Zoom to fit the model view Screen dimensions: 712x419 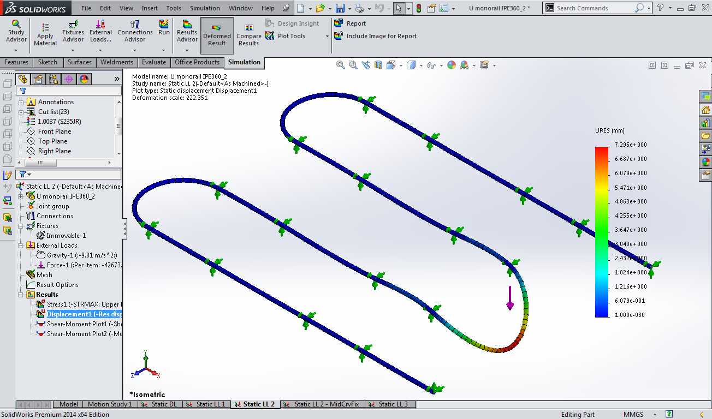click(x=341, y=65)
